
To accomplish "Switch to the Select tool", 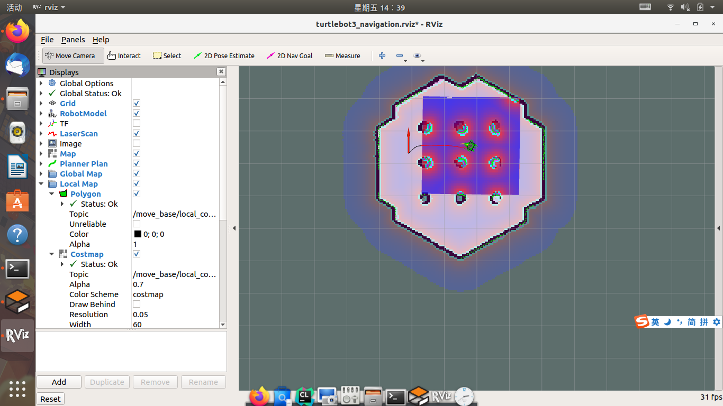I will coord(166,56).
